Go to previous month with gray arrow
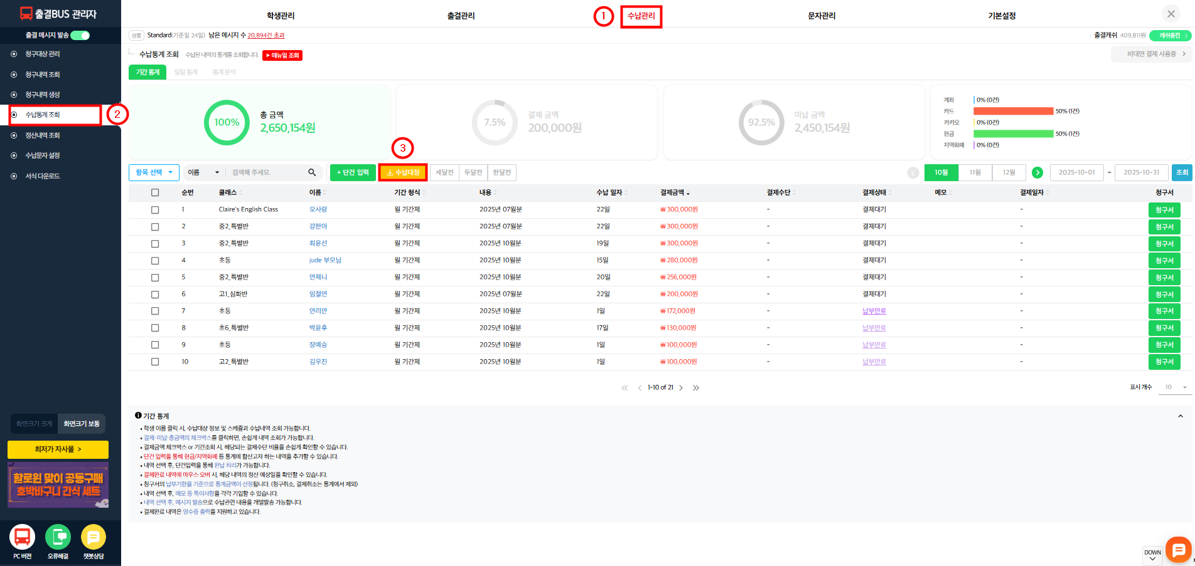The width and height of the screenshot is (1195, 566). (913, 172)
